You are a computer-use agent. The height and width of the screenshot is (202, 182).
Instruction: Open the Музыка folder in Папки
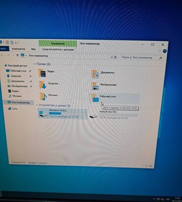coord(48,96)
